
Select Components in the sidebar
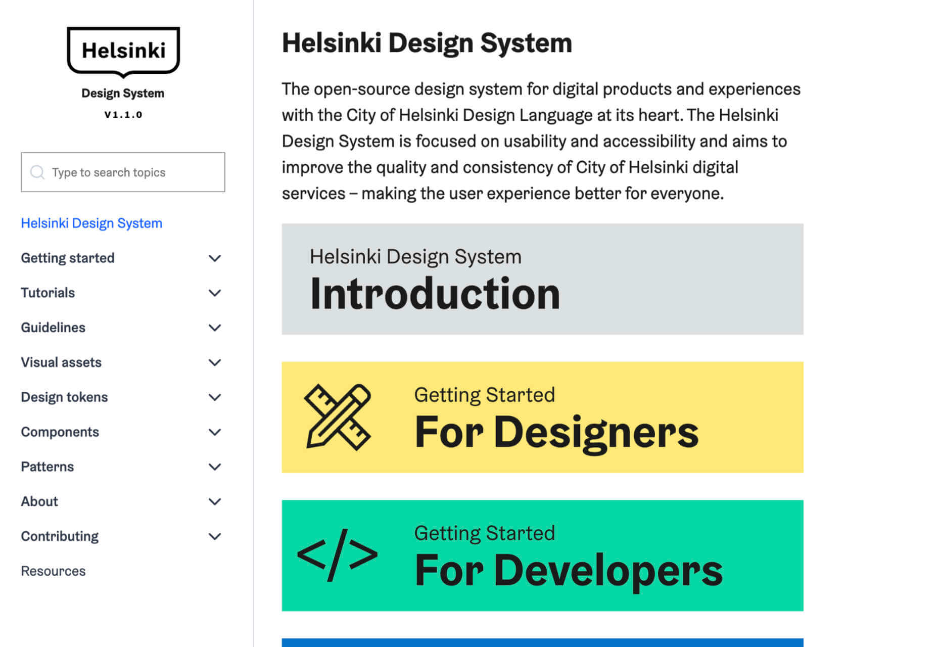point(60,432)
